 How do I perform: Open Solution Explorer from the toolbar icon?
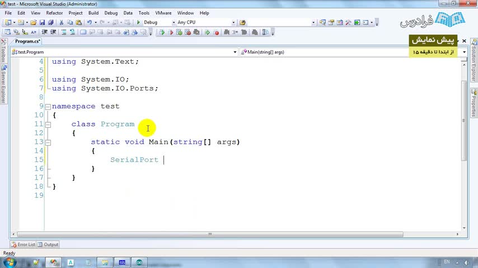click(322, 22)
